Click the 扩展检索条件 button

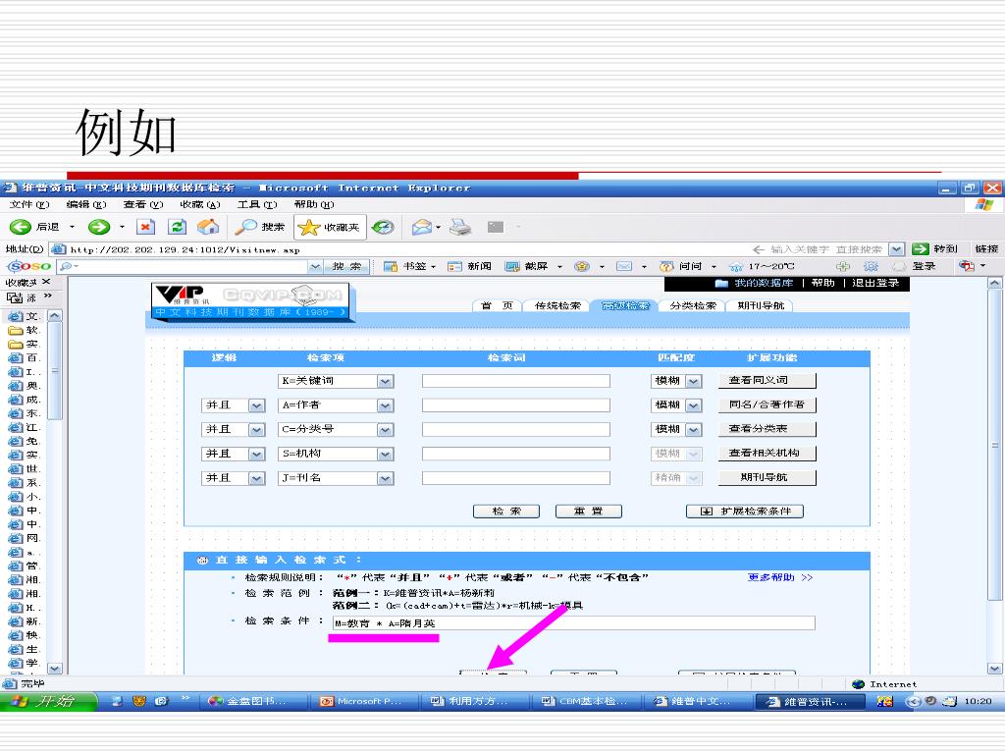745,511
